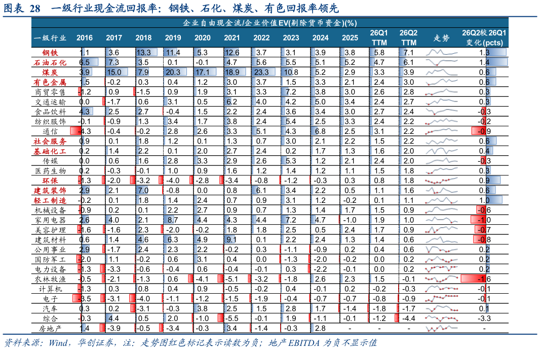Click the chart title starting with 图表 28
Screen dimensions: 540x350
(171, 8)
